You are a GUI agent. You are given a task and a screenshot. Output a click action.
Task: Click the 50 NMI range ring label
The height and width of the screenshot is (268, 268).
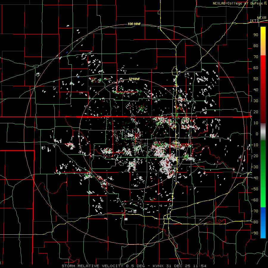pyautogui.click(x=134, y=79)
